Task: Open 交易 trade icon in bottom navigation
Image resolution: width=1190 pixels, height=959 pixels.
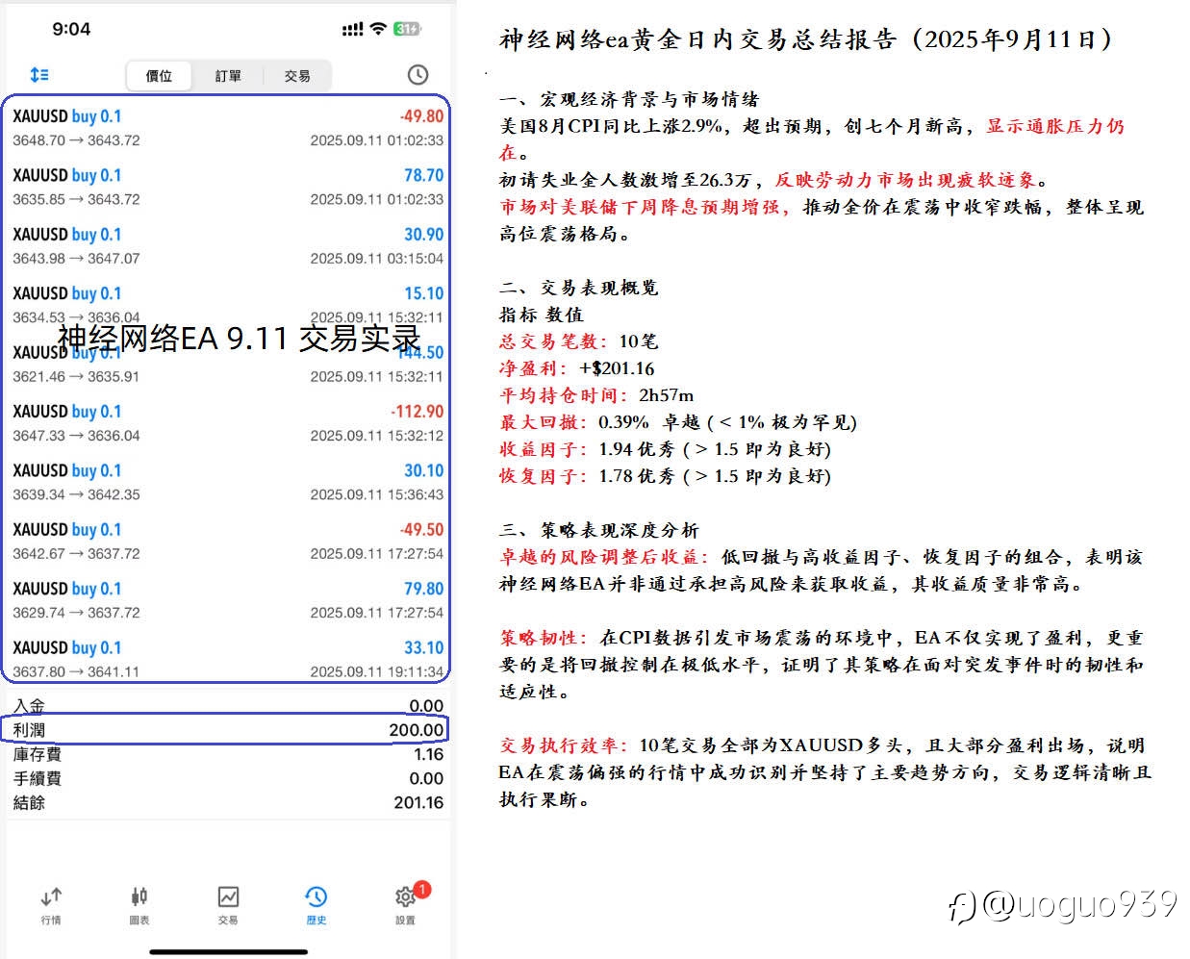Action: [x=228, y=906]
